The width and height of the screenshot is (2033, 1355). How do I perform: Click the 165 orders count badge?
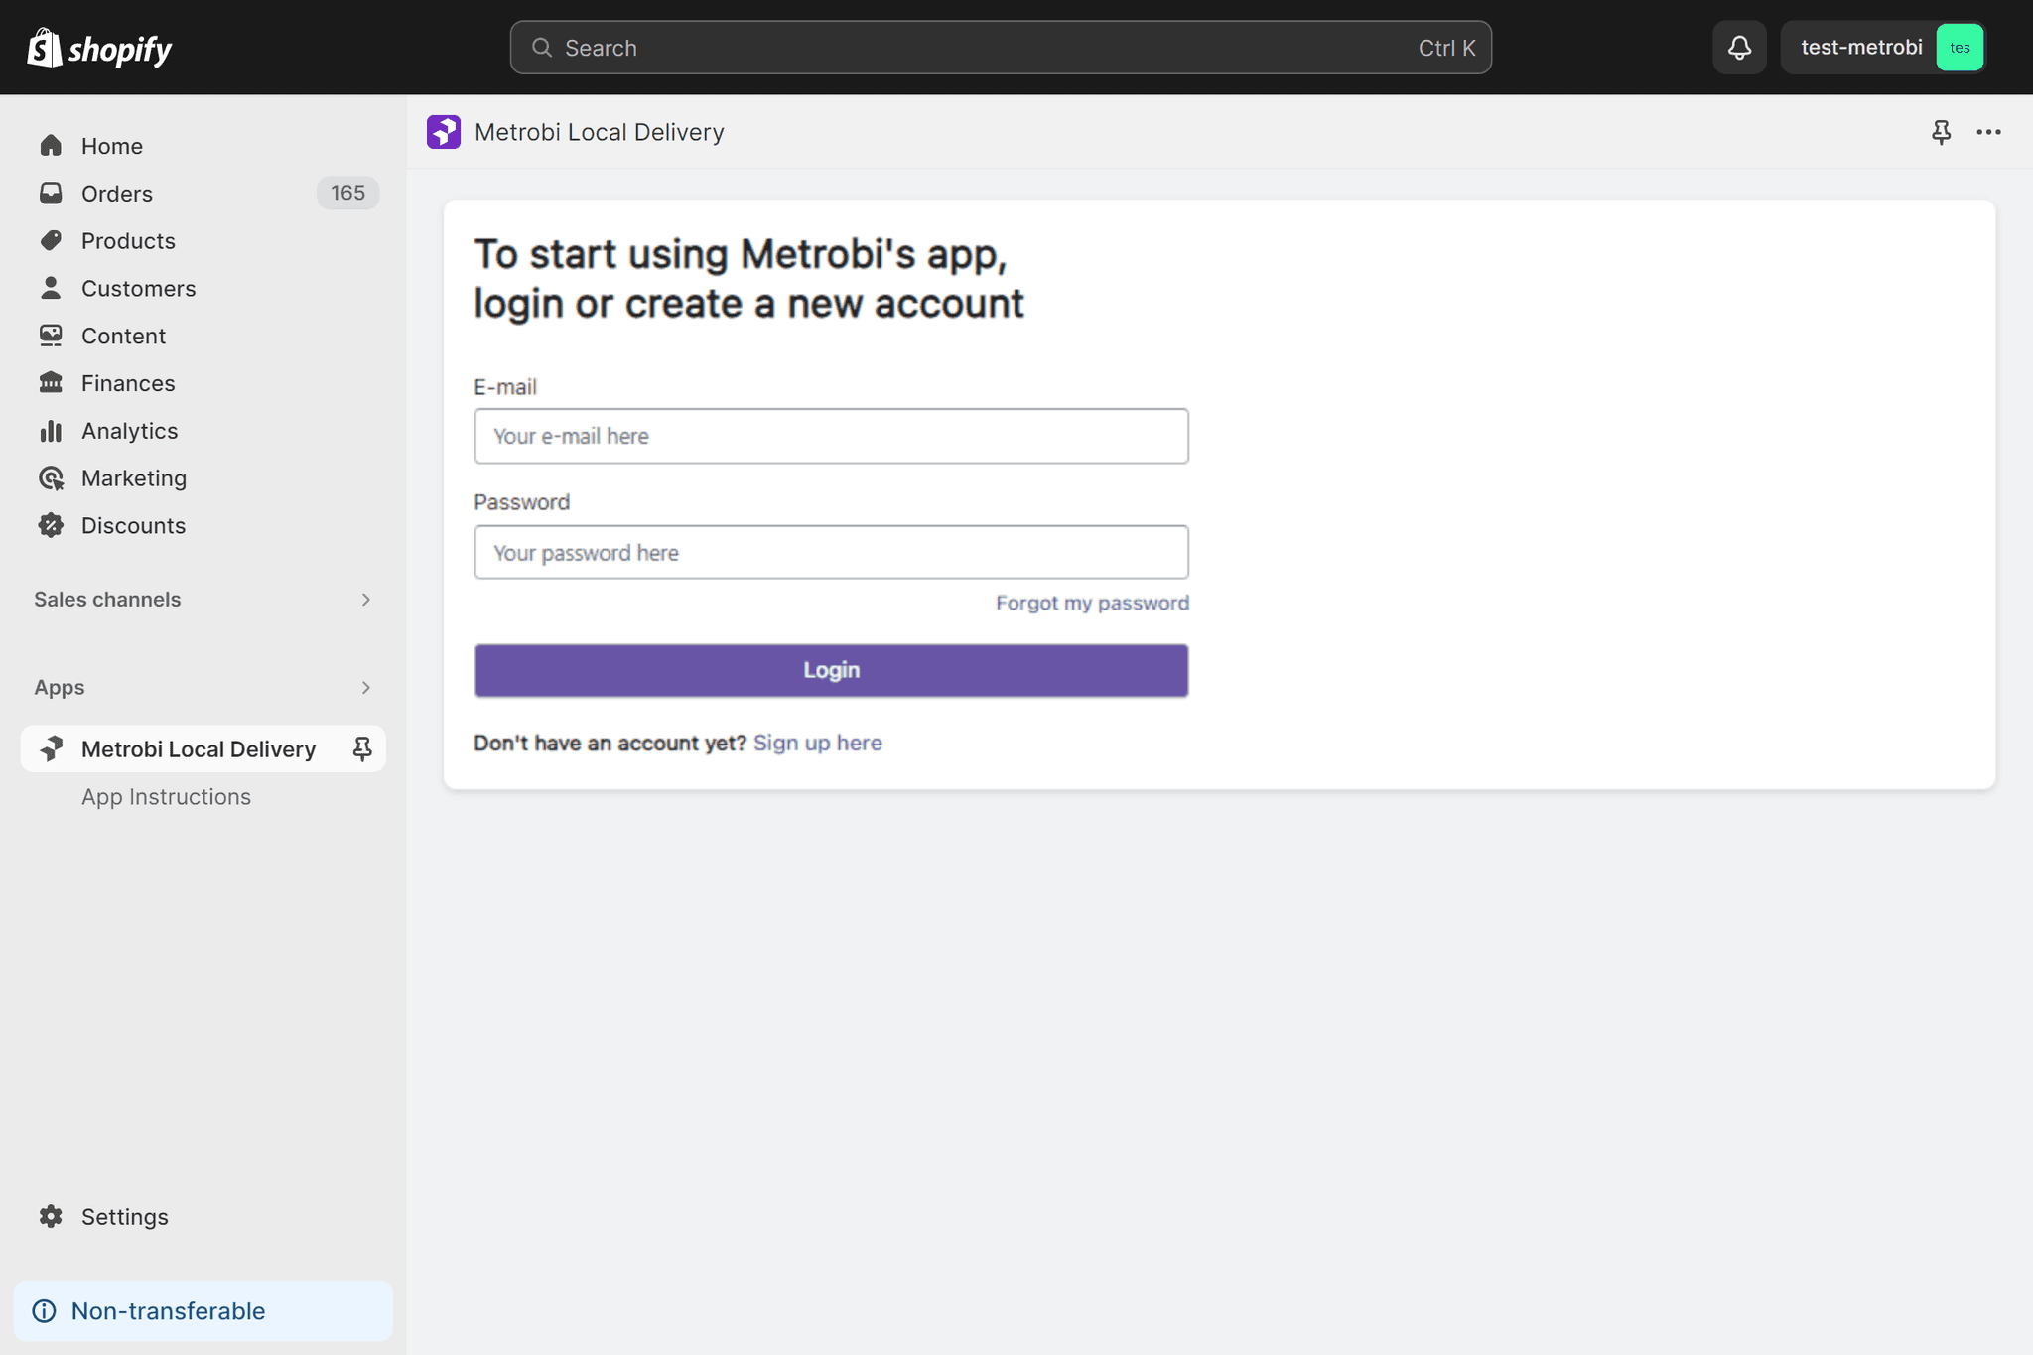click(347, 193)
